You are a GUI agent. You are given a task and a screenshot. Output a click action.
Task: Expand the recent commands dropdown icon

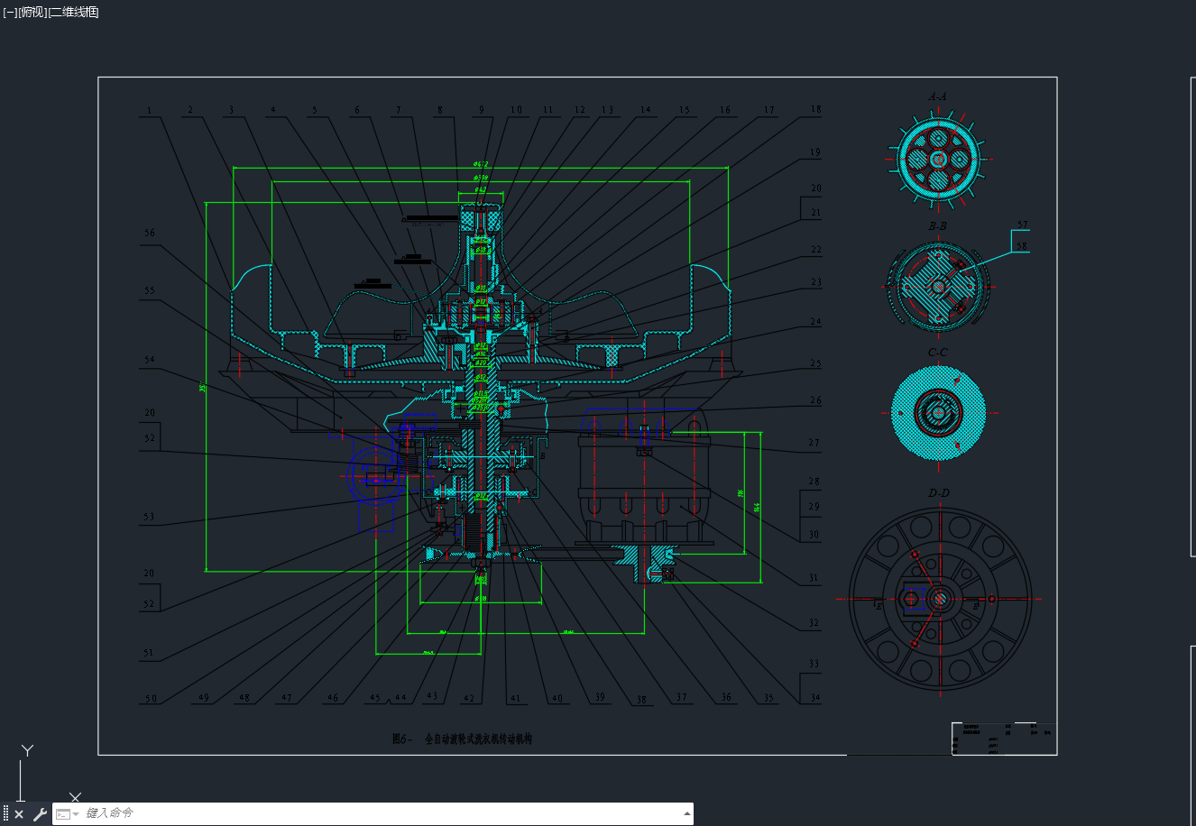[67, 814]
